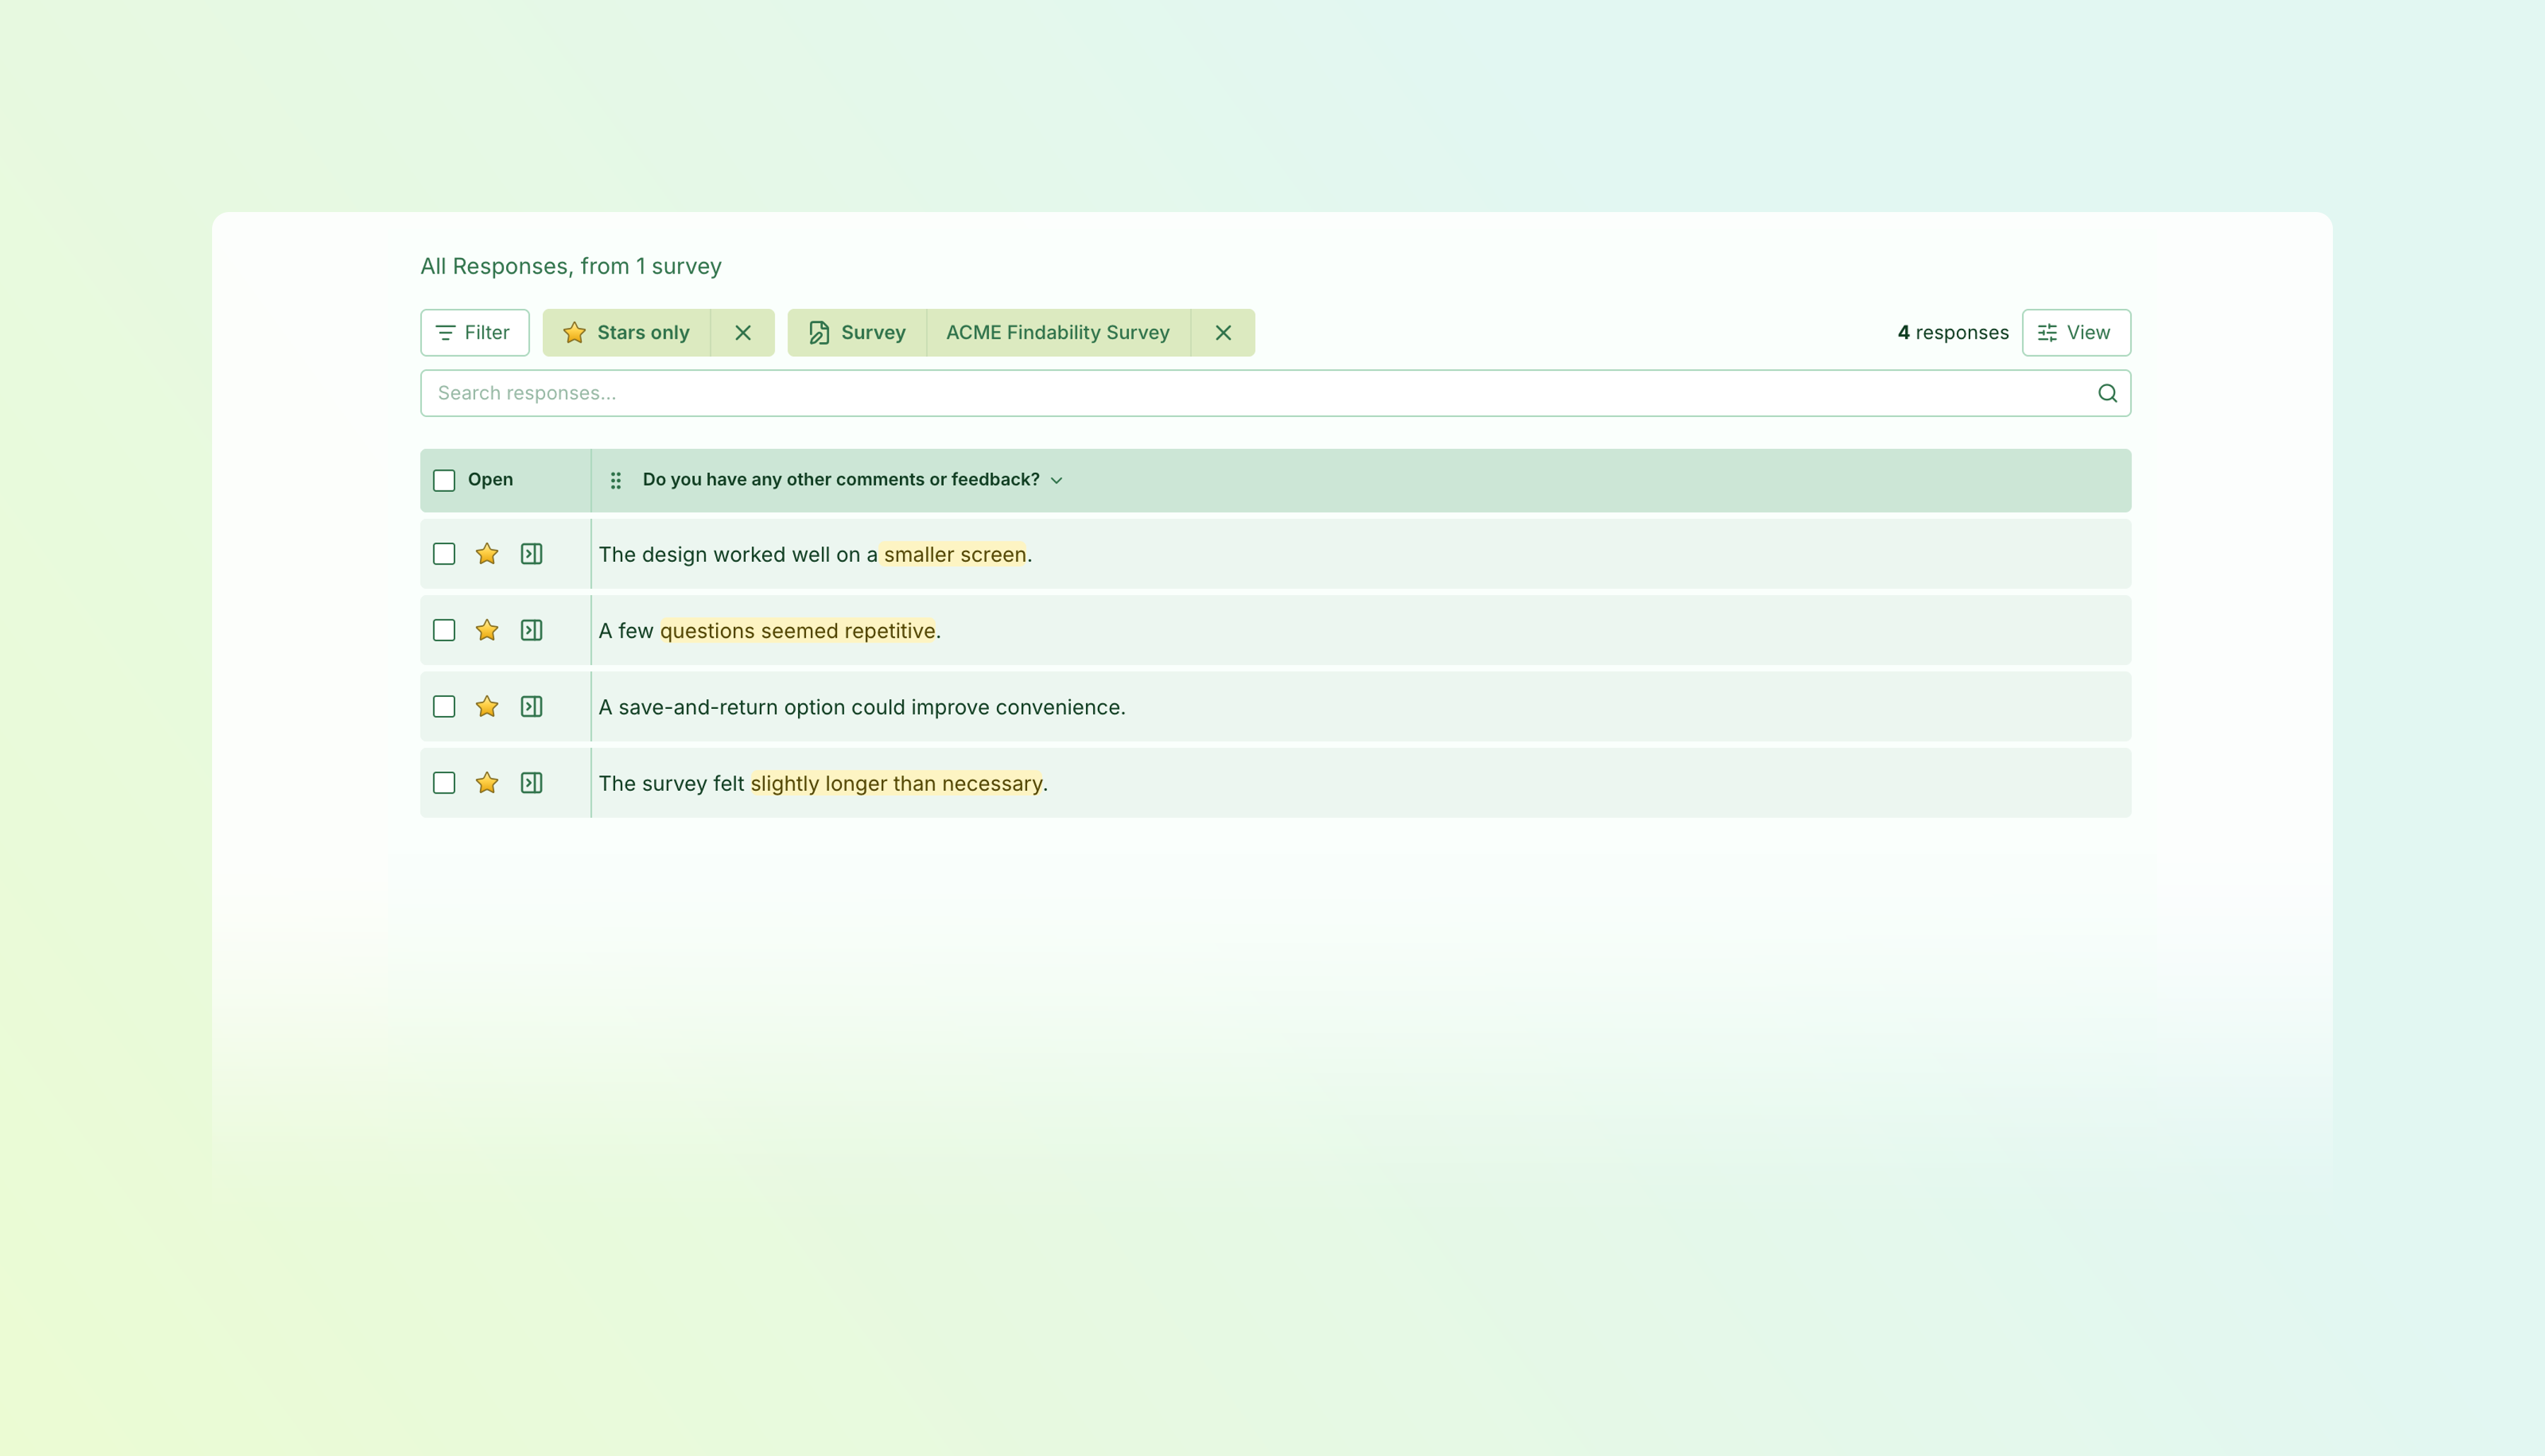The width and height of the screenshot is (2545, 1456).
Task: Click the Survey filter label chip
Action: tap(857, 333)
